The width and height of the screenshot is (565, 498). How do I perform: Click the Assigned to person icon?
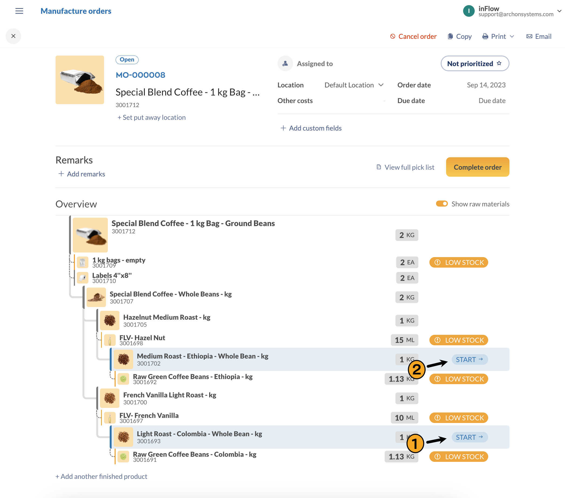(x=285, y=64)
